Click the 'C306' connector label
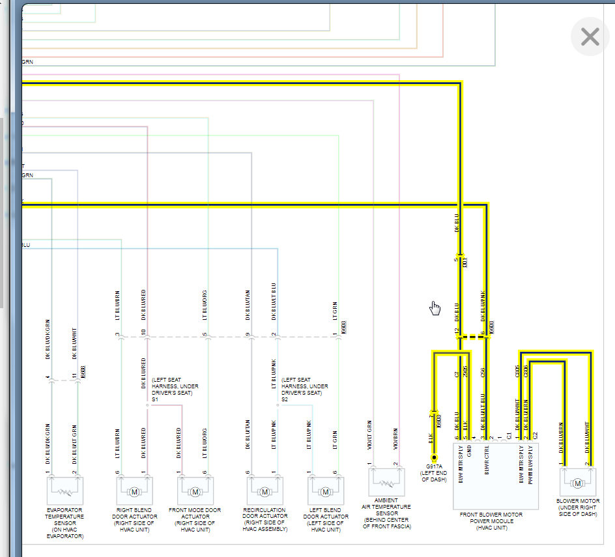The height and width of the screenshot is (557, 615). tap(526, 371)
